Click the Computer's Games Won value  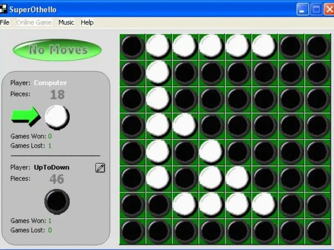pos(50,136)
